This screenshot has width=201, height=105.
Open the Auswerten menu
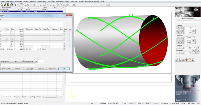(60, 1)
